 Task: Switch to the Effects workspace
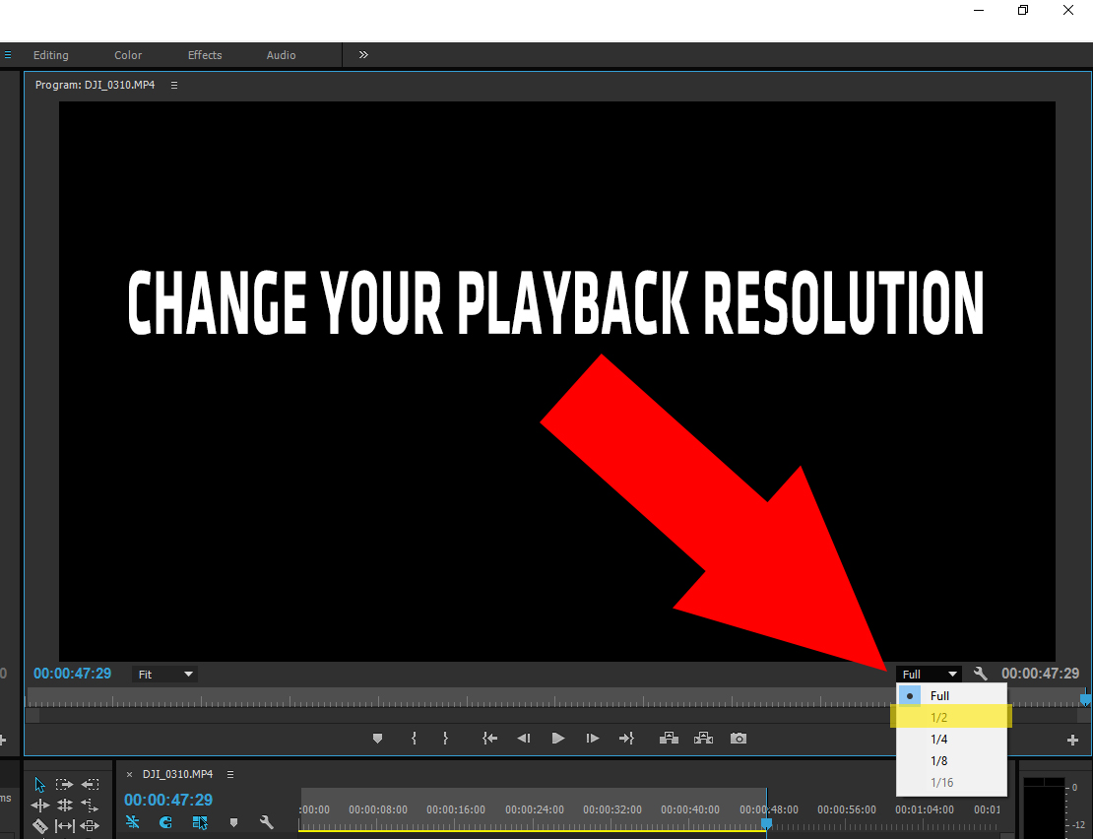tap(205, 55)
